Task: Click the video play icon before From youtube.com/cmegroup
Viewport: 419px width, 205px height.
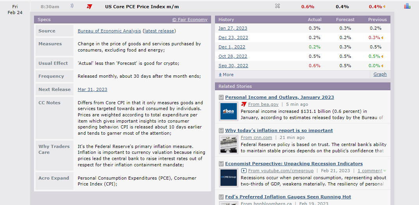Action: click(244, 171)
